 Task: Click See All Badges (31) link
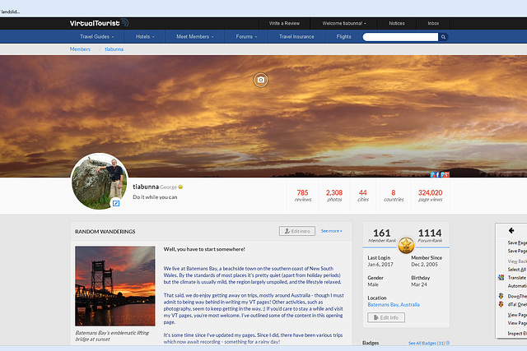click(x=429, y=343)
